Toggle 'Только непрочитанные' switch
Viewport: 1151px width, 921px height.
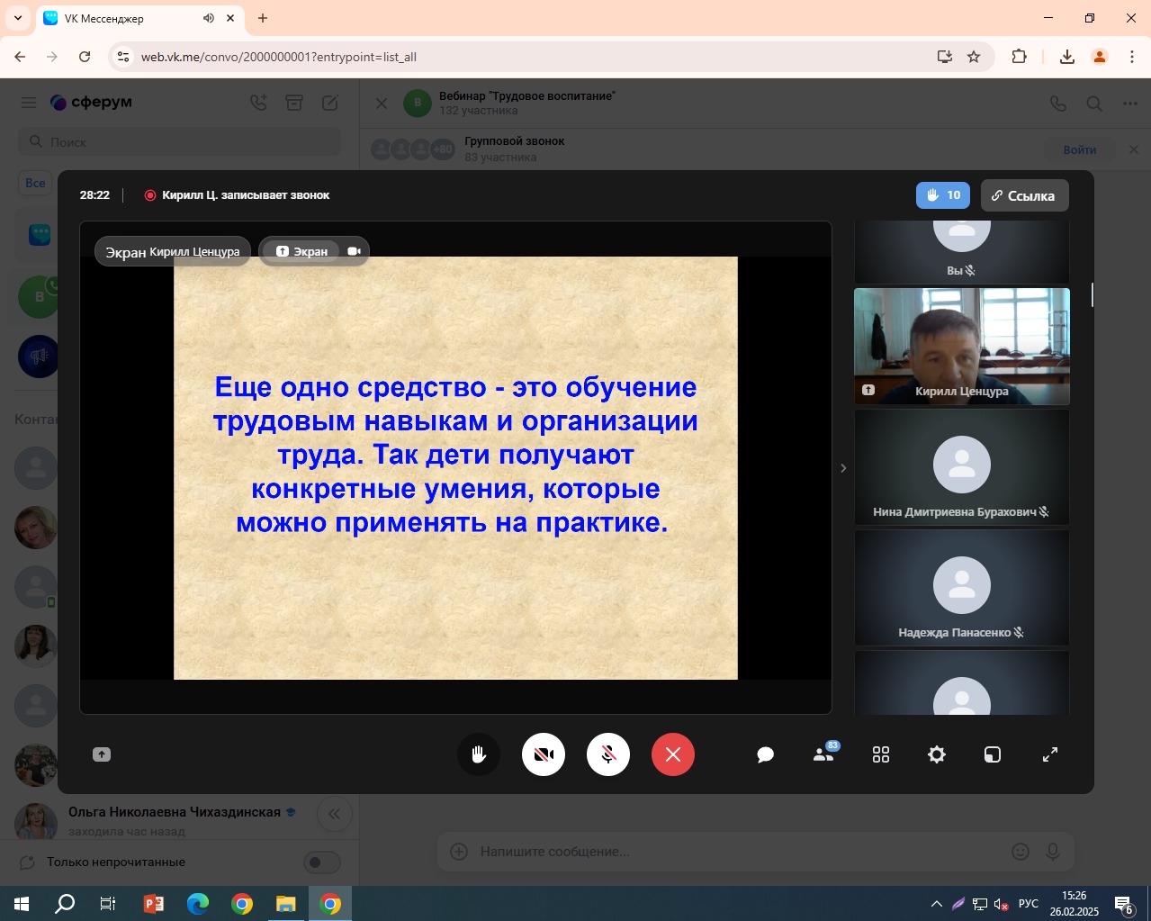(x=321, y=862)
